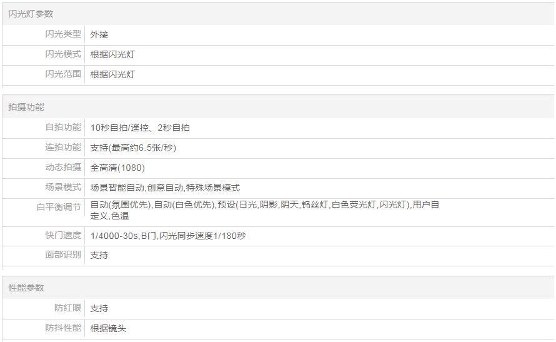Click the 根据镜头 value for 防抖性能

tap(108, 328)
